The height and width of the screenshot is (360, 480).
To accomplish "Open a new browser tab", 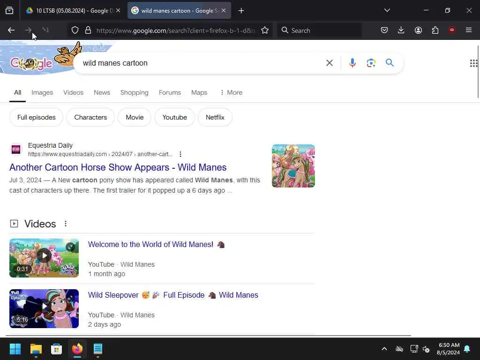I will [x=241, y=11].
